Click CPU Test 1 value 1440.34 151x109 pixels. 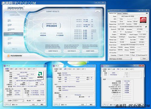click(86, 25)
